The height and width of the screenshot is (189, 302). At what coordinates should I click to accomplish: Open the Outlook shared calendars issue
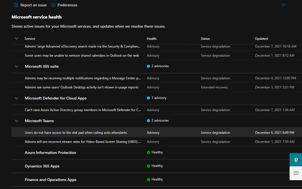(x=82, y=56)
